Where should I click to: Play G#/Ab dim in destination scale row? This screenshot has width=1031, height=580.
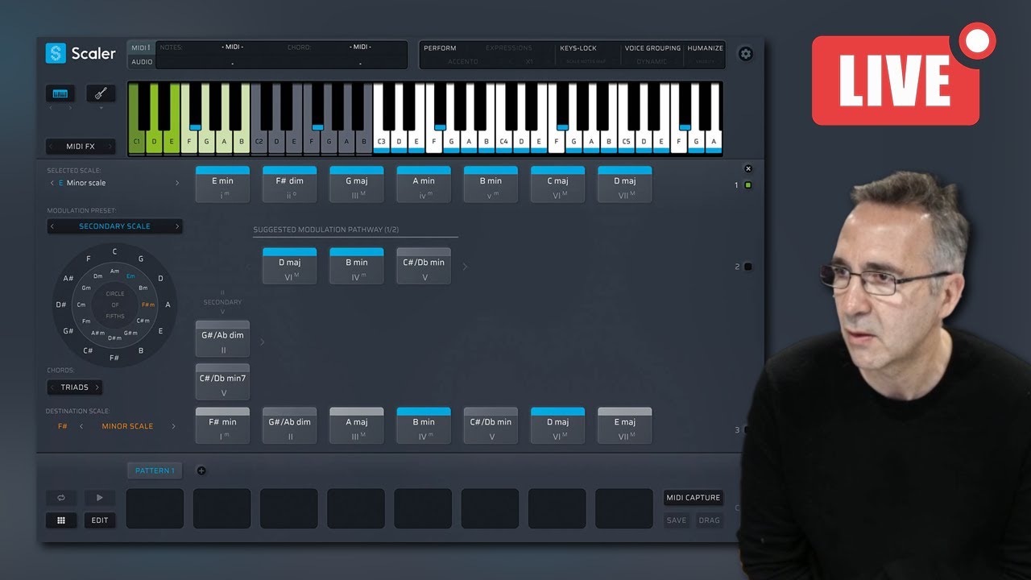click(x=289, y=425)
